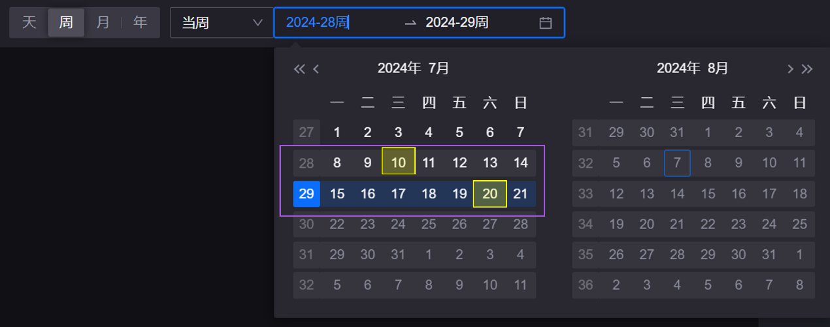Click the 2024年 year label in left panel
This screenshot has width=830, height=327.
[399, 69]
